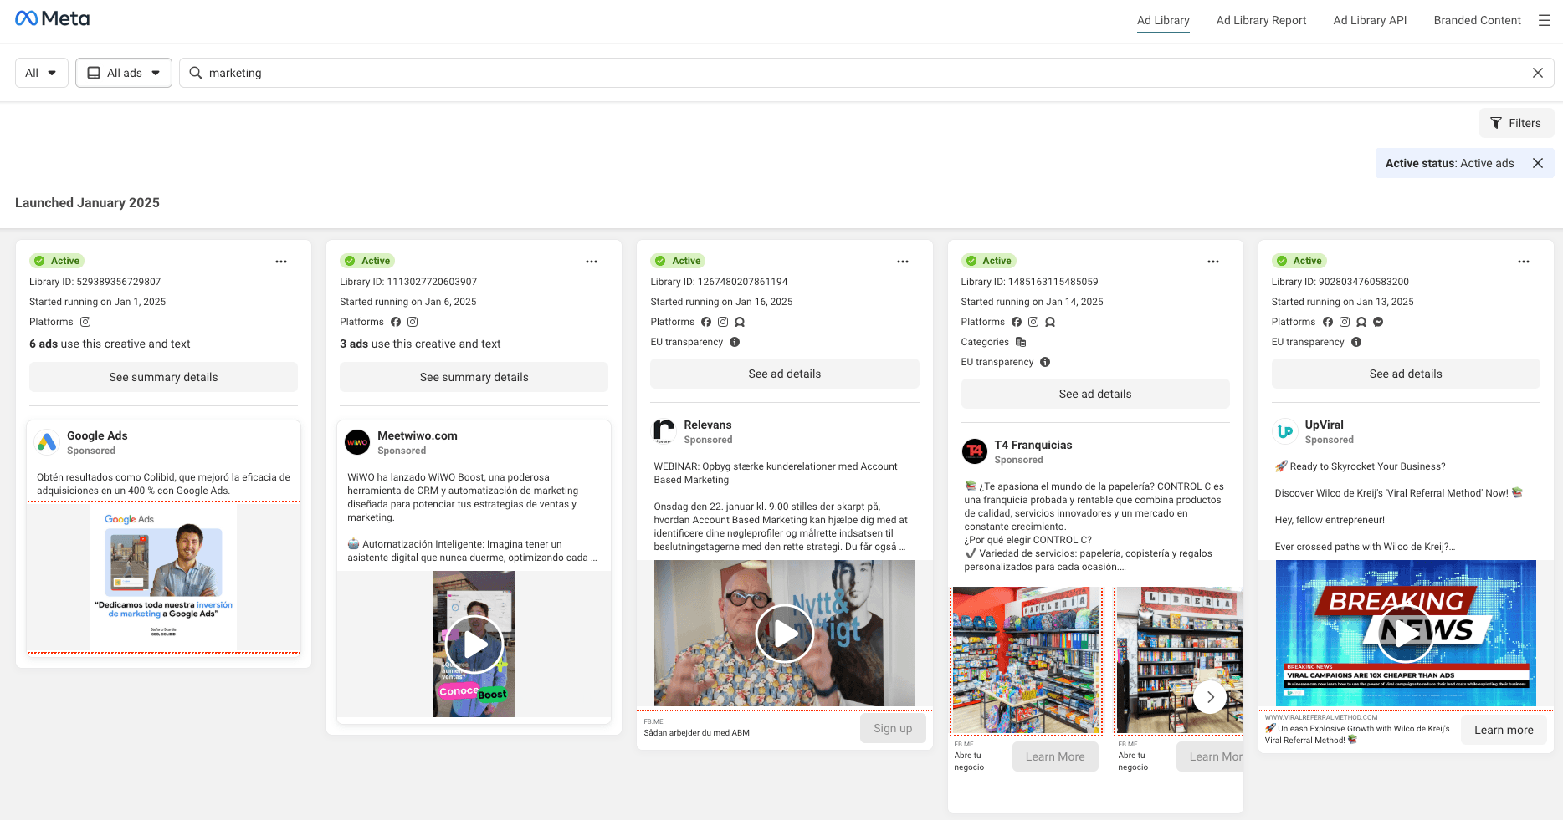
Task: Navigate to Branded Content
Action: pyautogui.click(x=1477, y=20)
